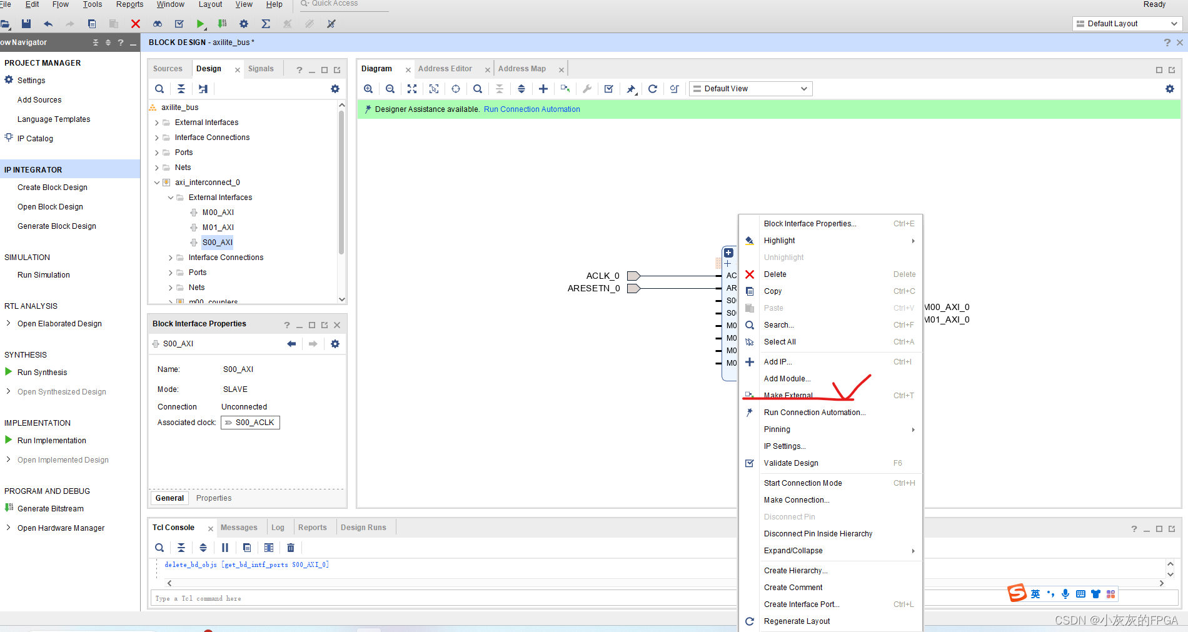This screenshot has width=1188, height=632.
Task: Click Generate Bitstream in Flow Navigator
Action: pos(51,509)
